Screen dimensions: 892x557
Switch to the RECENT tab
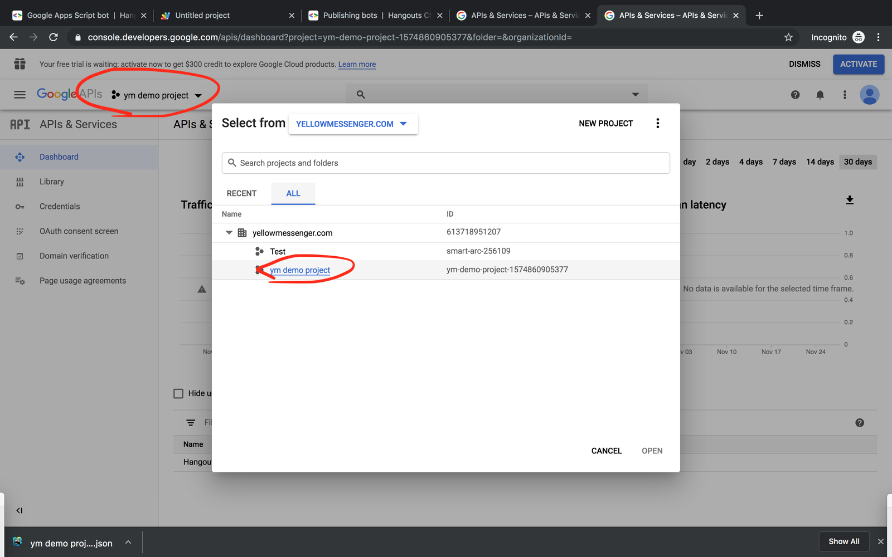241,193
